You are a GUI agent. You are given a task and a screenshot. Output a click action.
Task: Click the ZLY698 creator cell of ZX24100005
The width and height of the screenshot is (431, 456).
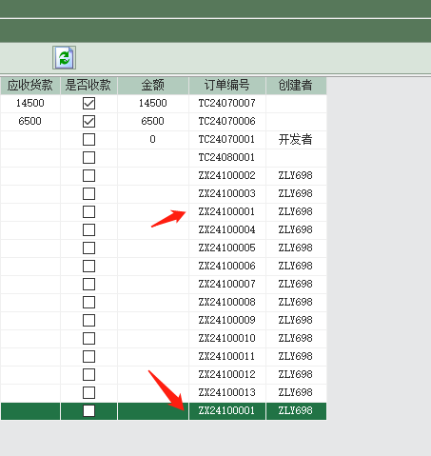coord(296,248)
